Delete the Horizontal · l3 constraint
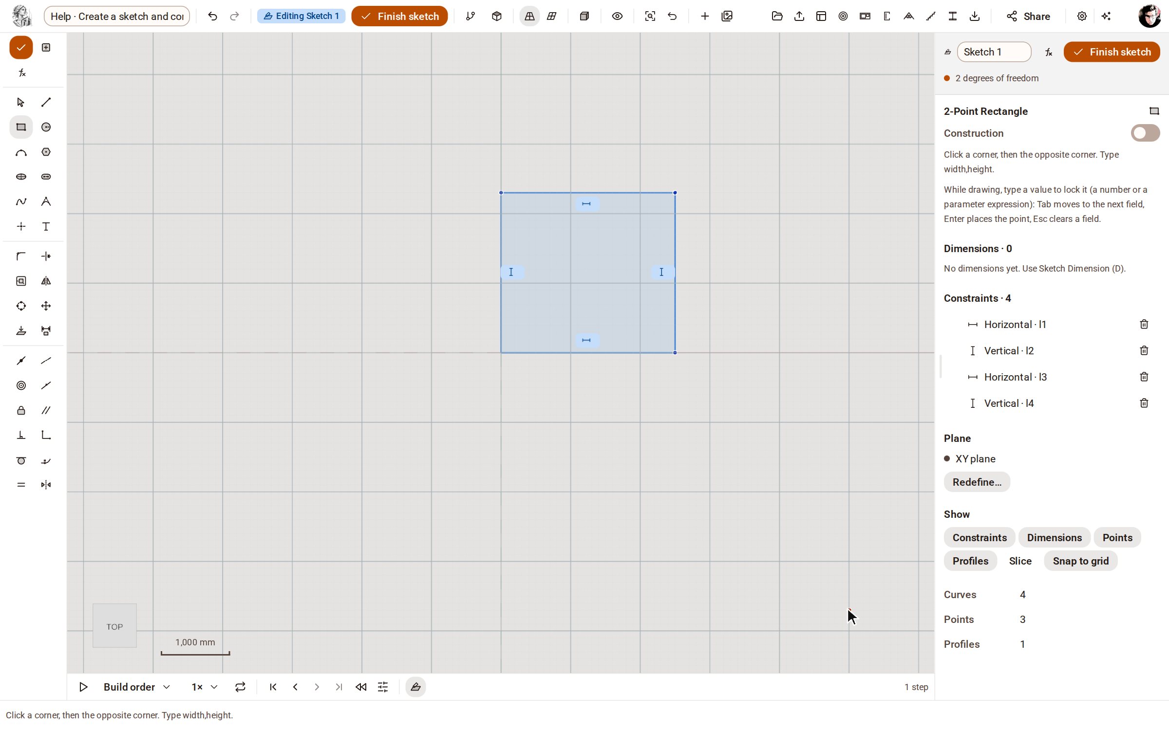 1144,377
